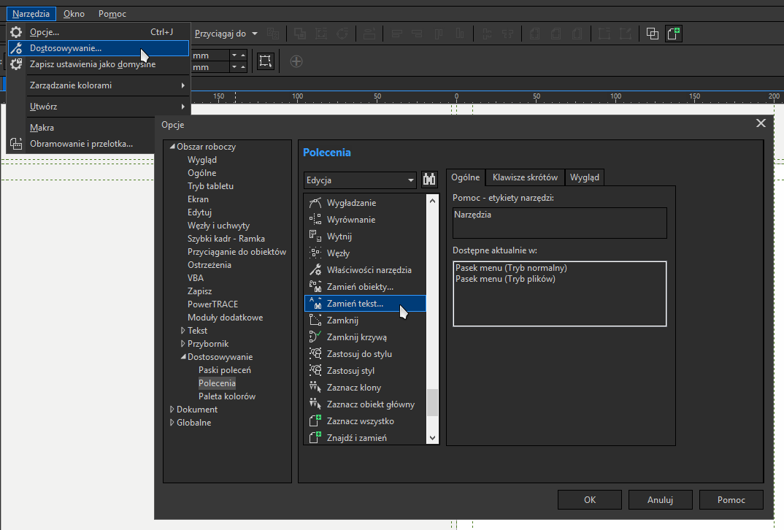Choose Zamień obiekty... command
784x530 pixels.
click(x=364, y=286)
